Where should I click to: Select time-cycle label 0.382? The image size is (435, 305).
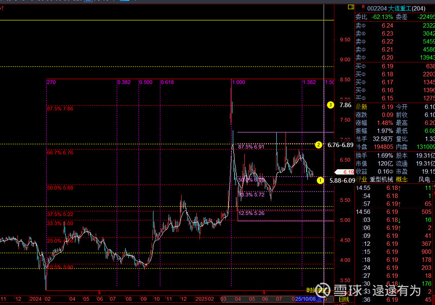124,82
